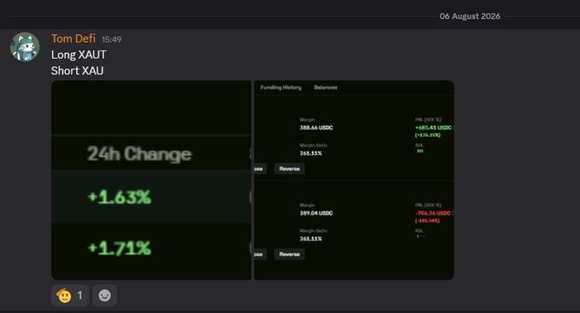
Task: Click the Balances tab in screenshot
Action: (325, 88)
